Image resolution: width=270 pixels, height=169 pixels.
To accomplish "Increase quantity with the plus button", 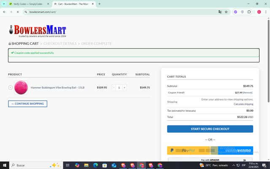I will click(x=124, y=87).
